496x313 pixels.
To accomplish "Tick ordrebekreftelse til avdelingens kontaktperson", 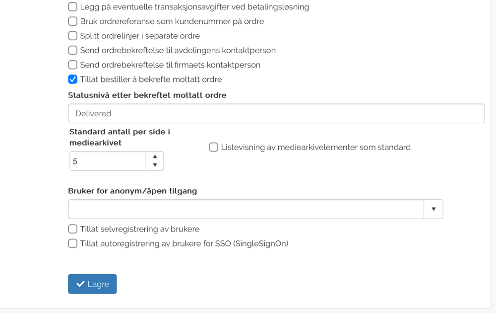I will coord(73,50).
